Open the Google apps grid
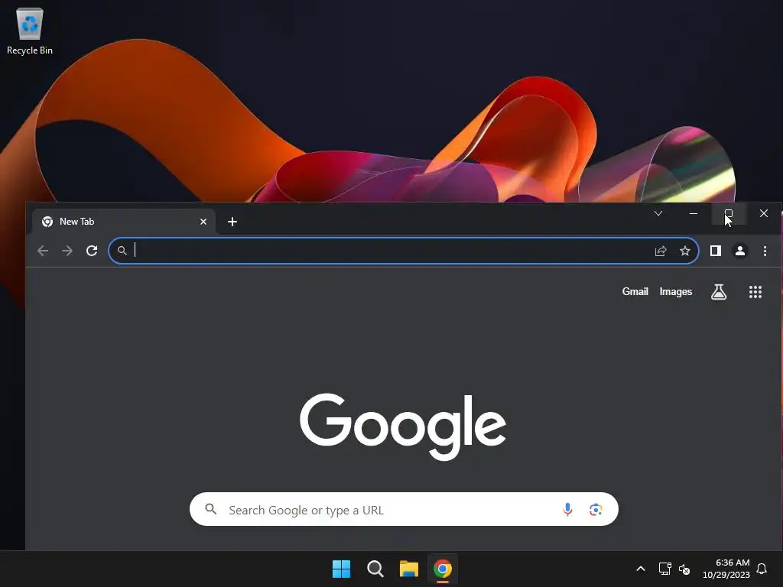This screenshot has height=587, width=783. pyautogui.click(x=755, y=292)
